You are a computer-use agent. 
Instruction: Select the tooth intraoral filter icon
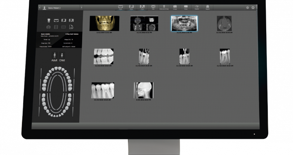[x=49, y=20]
